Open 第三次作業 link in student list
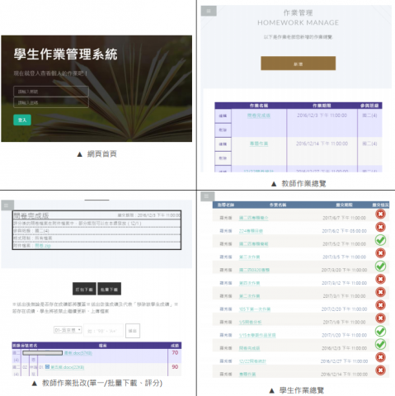Image resolution: width=395 pixels, height=396 pixels. [x=249, y=257]
